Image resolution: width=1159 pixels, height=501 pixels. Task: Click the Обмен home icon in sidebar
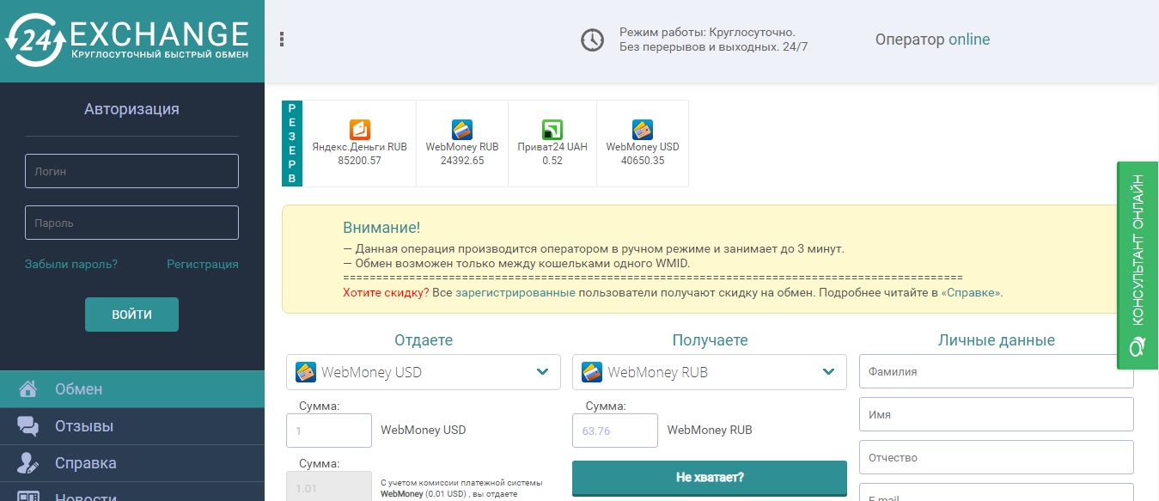[28, 389]
